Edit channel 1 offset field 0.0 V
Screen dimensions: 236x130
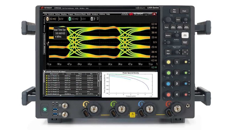63,19
